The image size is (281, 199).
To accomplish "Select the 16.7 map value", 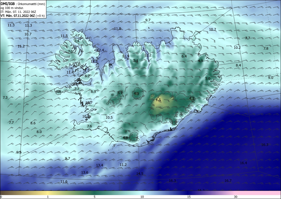I will pos(228,180).
